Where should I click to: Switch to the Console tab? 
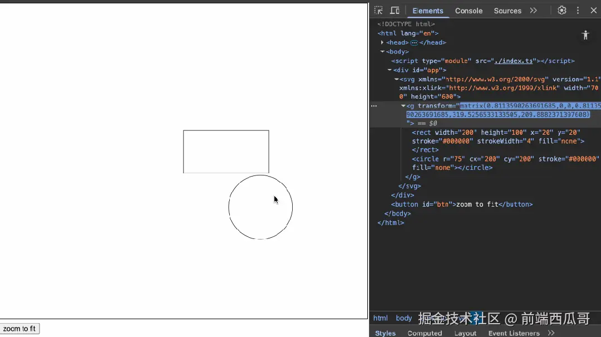[x=469, y=11]
